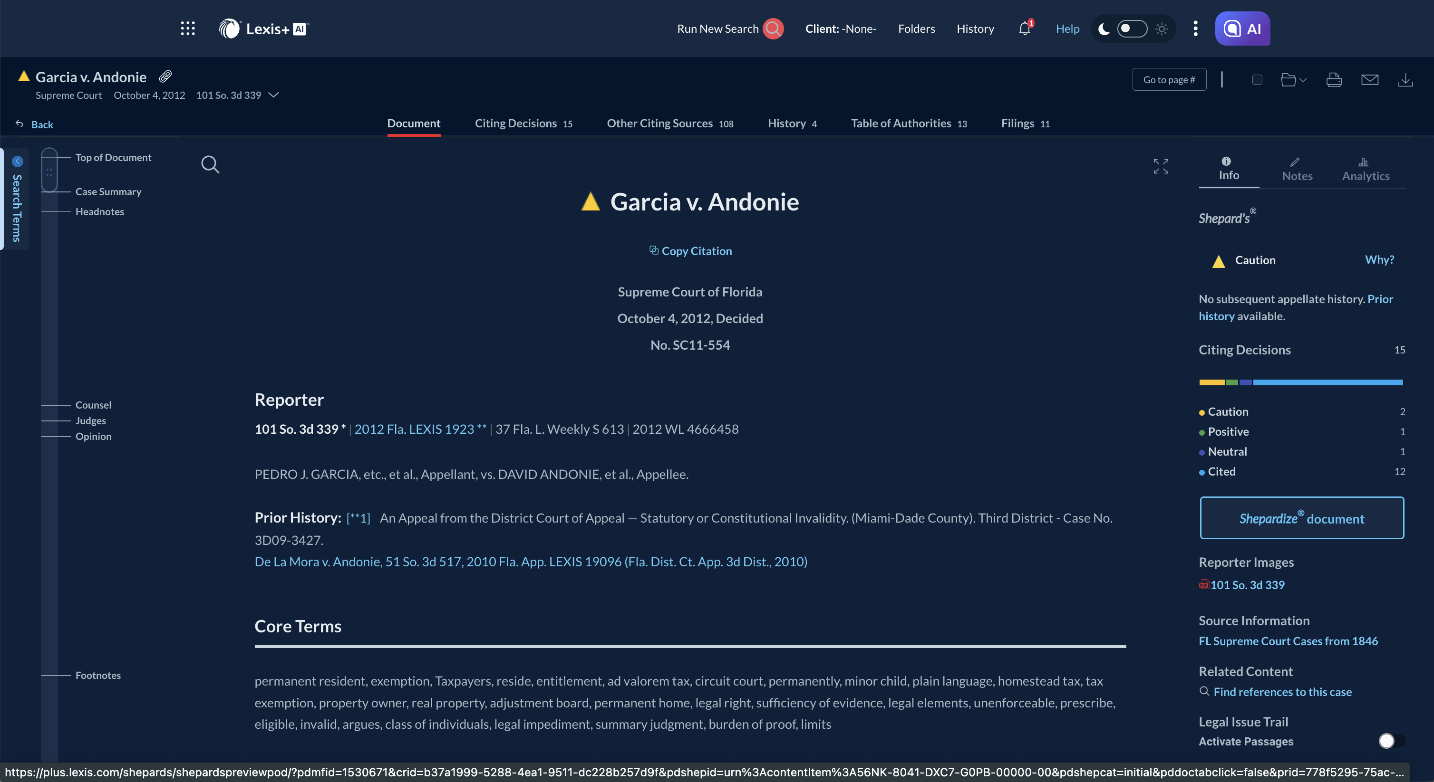Image resolution: width=1434 pixels, height=782 pixels.
Task: Collapse the Search Terms side panel arrow
Action: pyautogui.click(x=17, y=162)
